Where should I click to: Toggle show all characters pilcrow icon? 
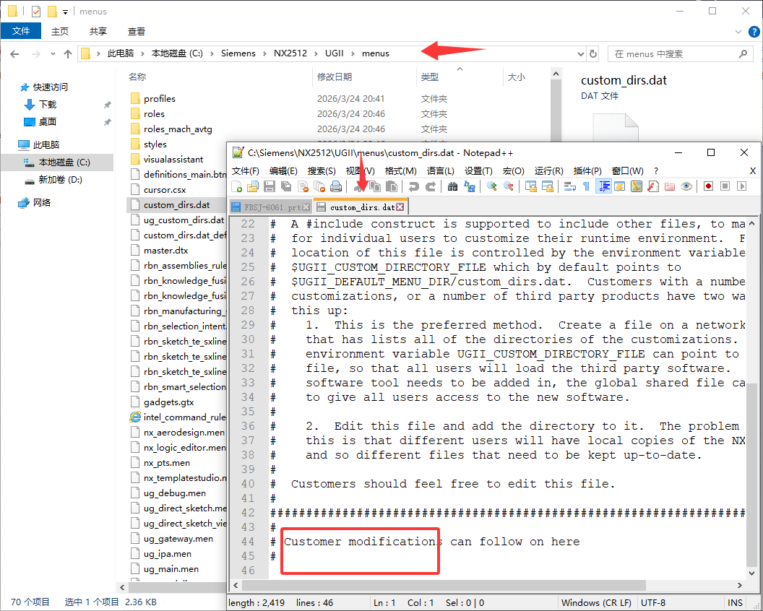587,186
